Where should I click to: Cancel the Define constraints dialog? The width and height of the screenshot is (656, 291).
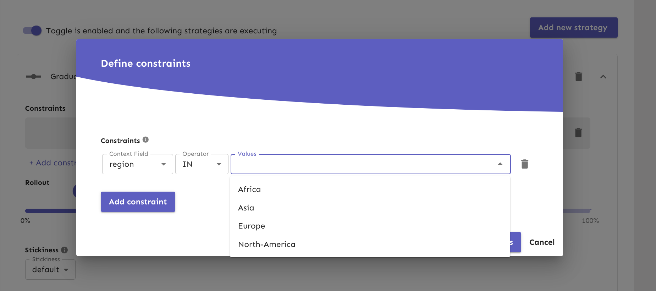tap(541, 242)
